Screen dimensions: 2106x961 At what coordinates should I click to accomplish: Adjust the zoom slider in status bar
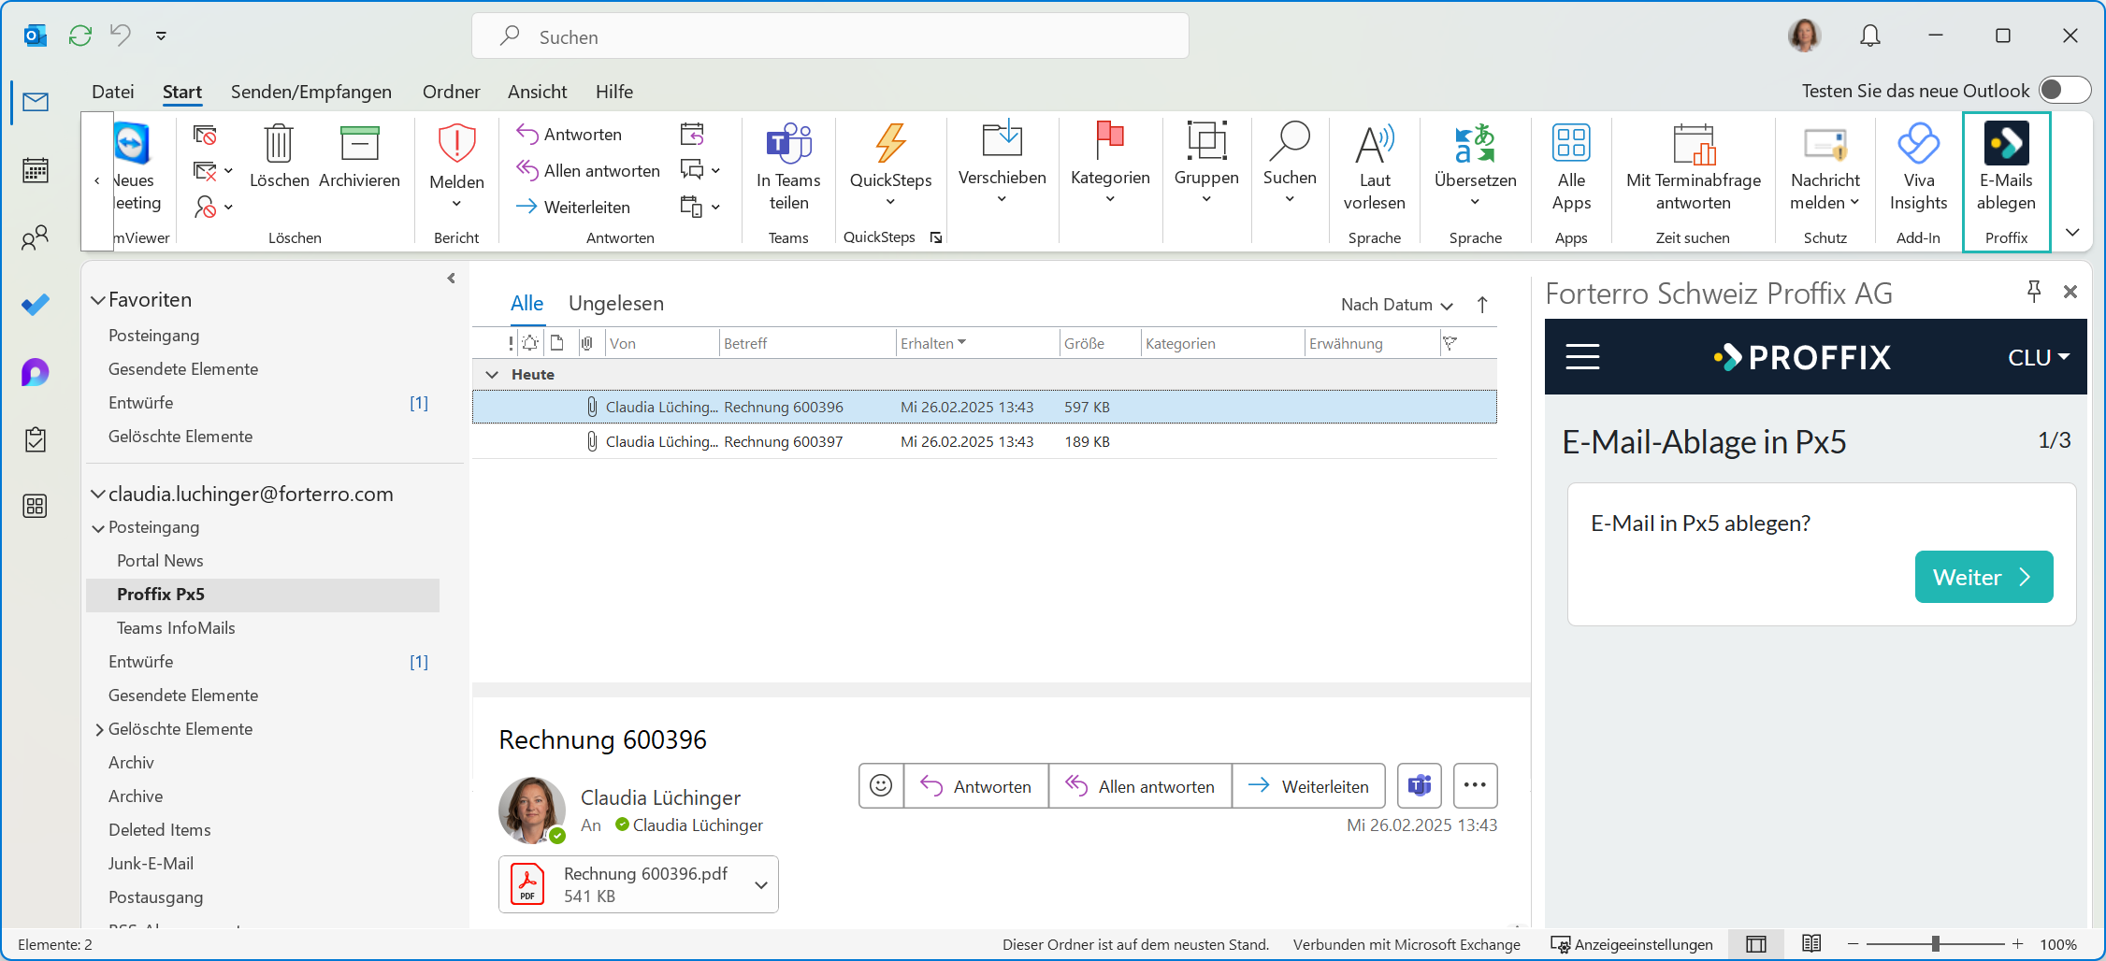click(x=1935, y=944)
